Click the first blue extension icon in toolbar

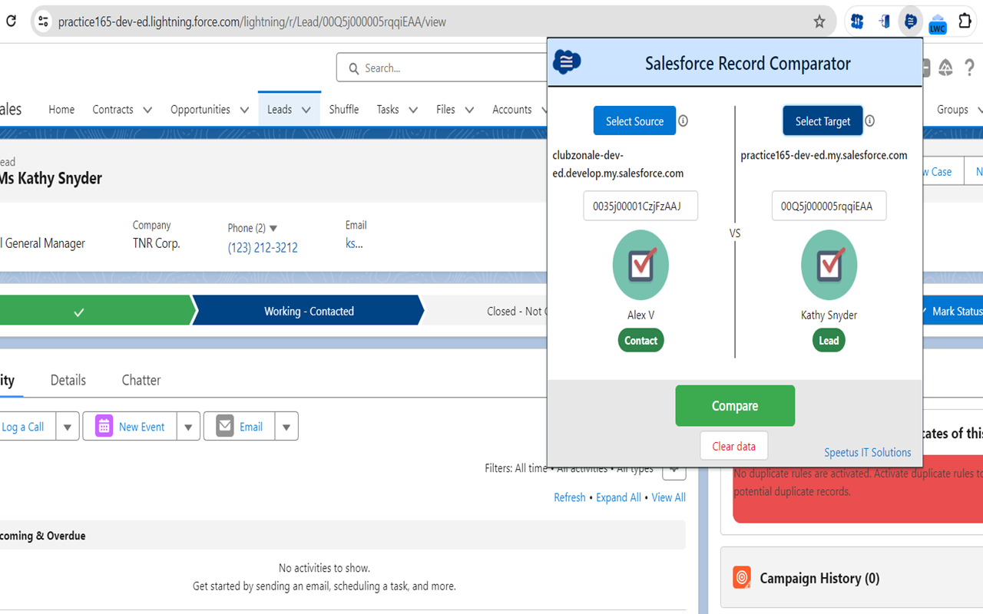click(857, 21)
